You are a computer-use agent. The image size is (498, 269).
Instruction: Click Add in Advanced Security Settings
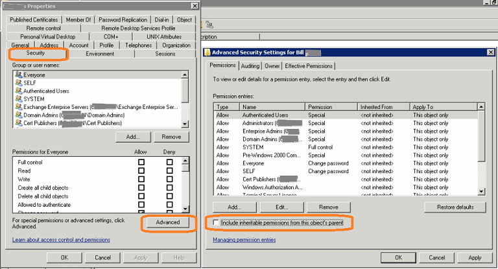234,207
